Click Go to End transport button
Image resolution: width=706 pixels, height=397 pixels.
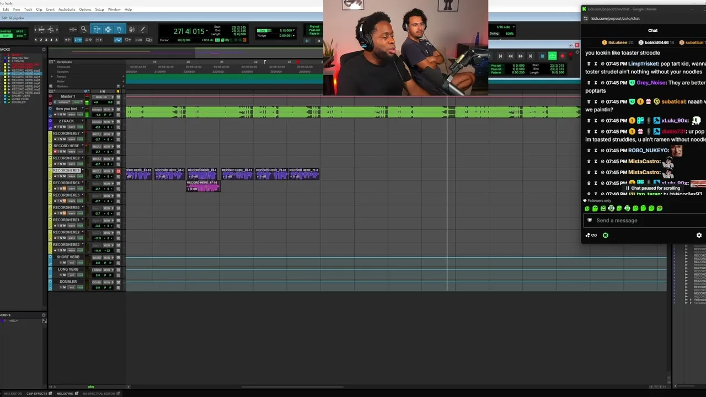point(531,56)
